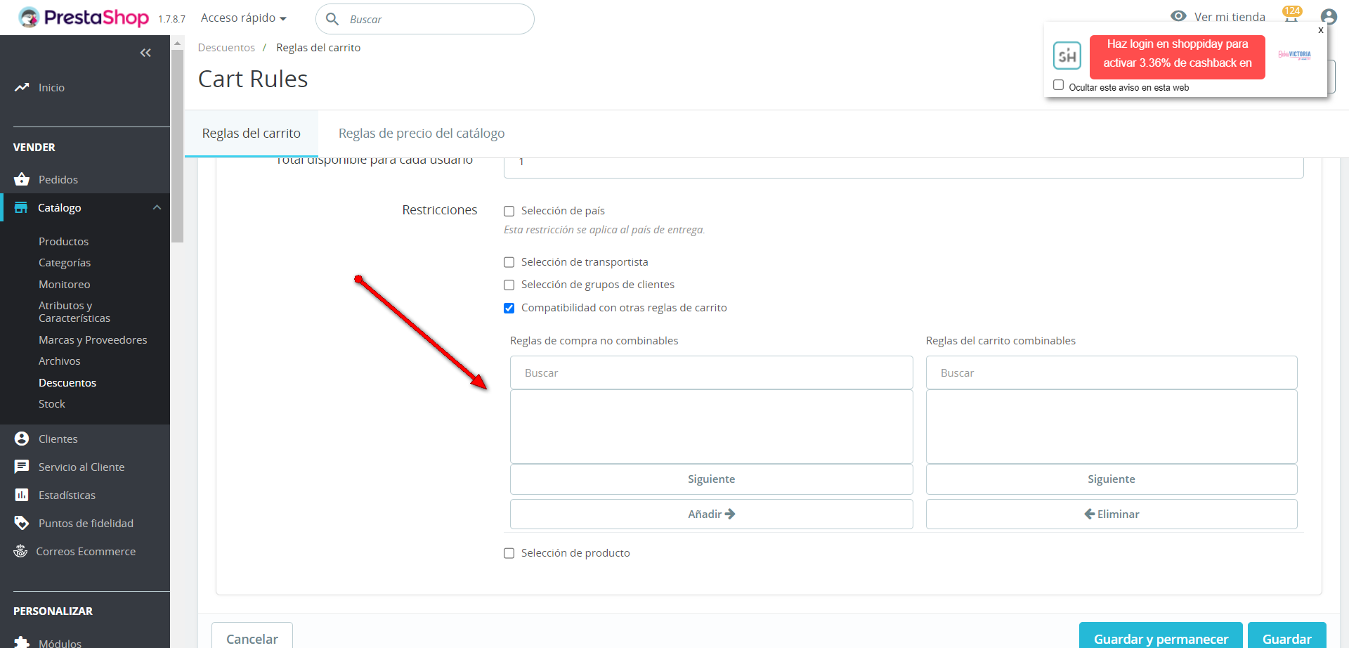This screenshot has height=648, width=1349.
Task: Check the Selección de producto option
Action: tap(509, 553)
